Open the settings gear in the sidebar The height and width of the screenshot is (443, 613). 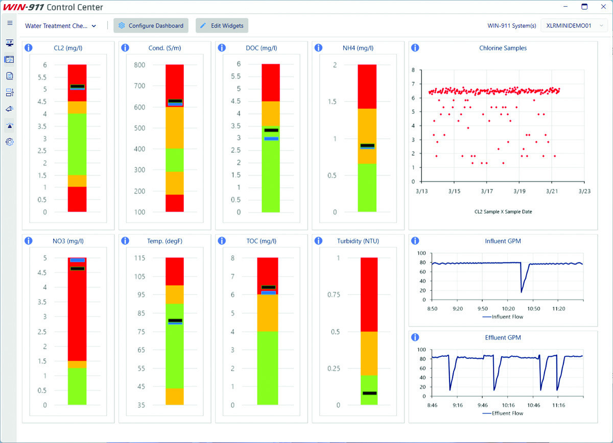tap(10, 142)
